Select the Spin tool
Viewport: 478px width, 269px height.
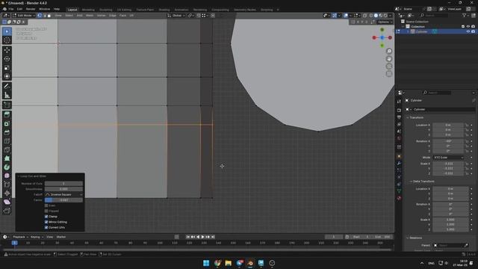click(7, 167)
